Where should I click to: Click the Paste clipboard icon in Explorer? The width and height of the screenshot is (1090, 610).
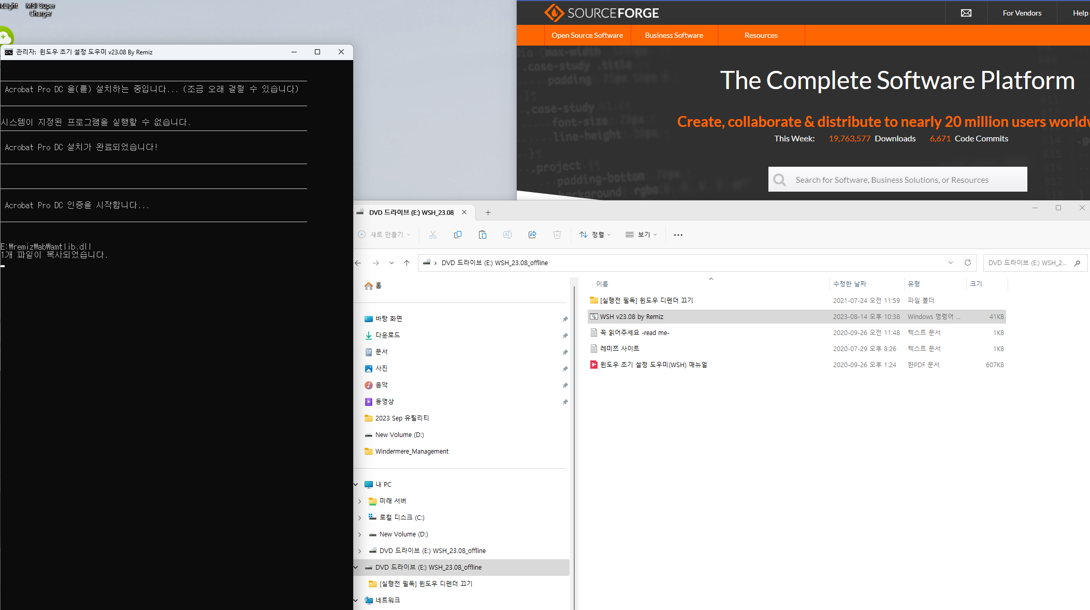(x=483, y=235)
